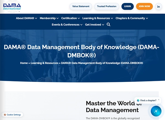This screenshot has width=165, height=120.
Task: Open the Chapters & Community menu item
Action: tap(130, 18)
